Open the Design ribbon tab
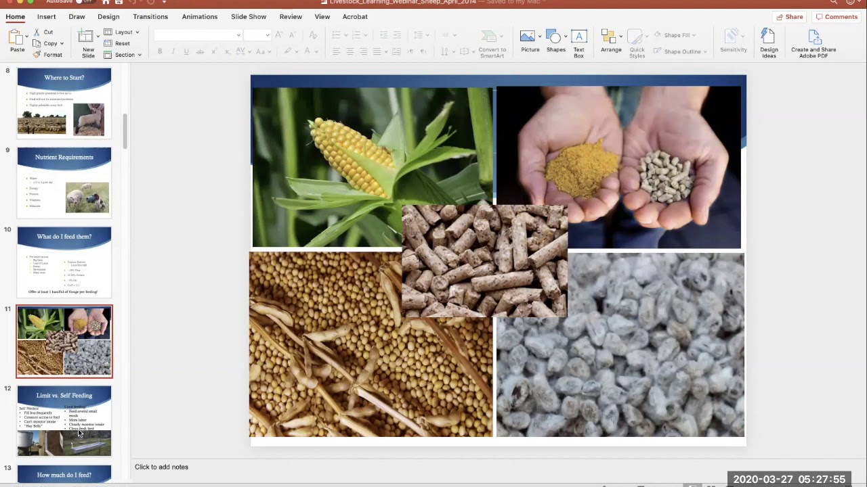 108,17
